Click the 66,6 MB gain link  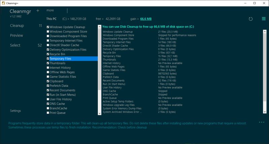[x=146, y=19]
